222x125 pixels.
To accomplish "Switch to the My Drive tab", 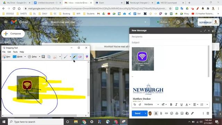I will point(17,3).
